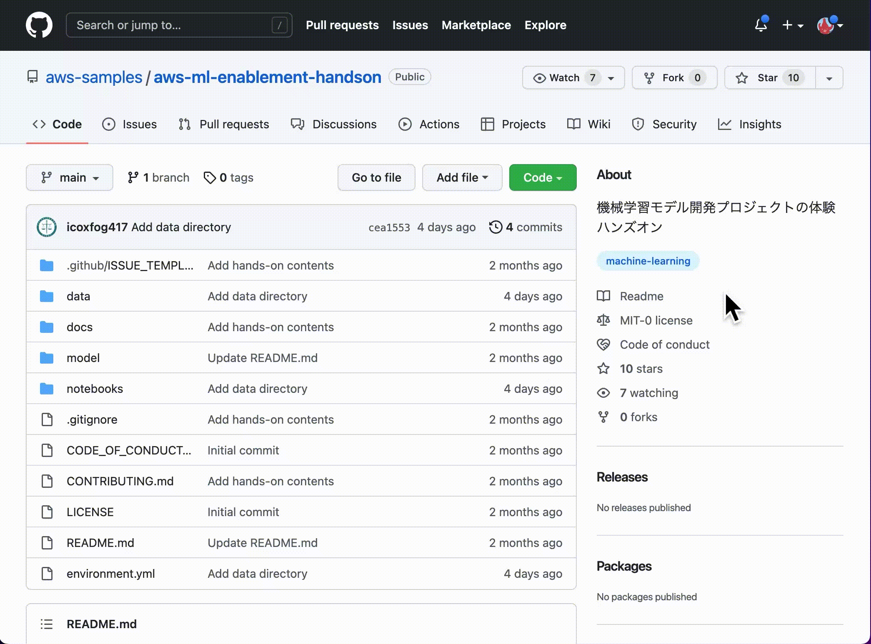871x644 pixels.
Task: Switch to the Security tab
Action: coord(664,124)
